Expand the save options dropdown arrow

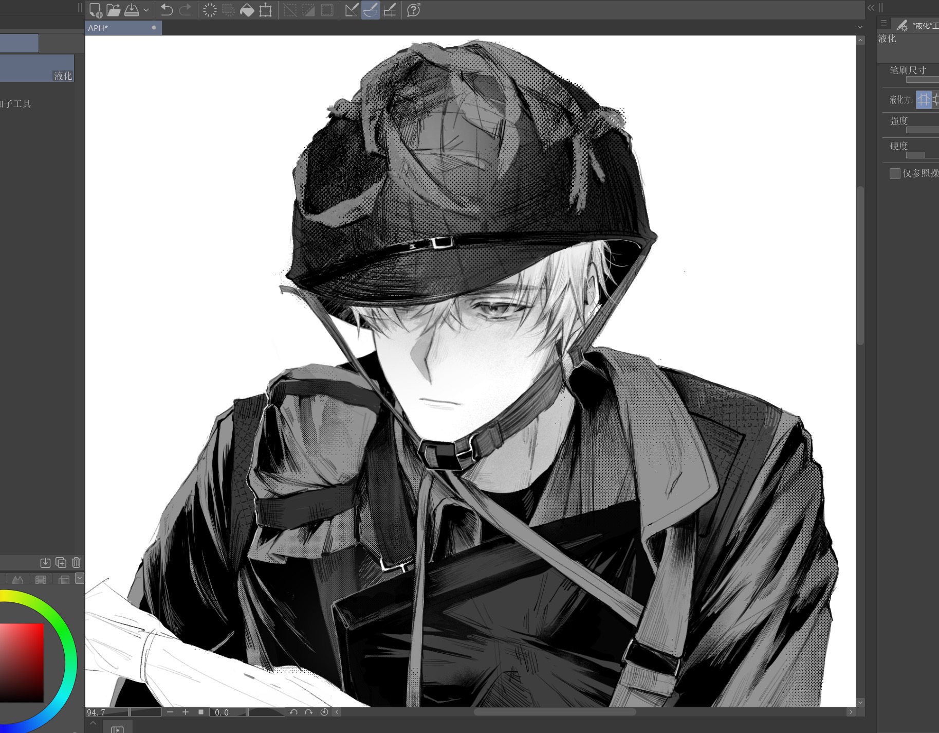point(146,10)
